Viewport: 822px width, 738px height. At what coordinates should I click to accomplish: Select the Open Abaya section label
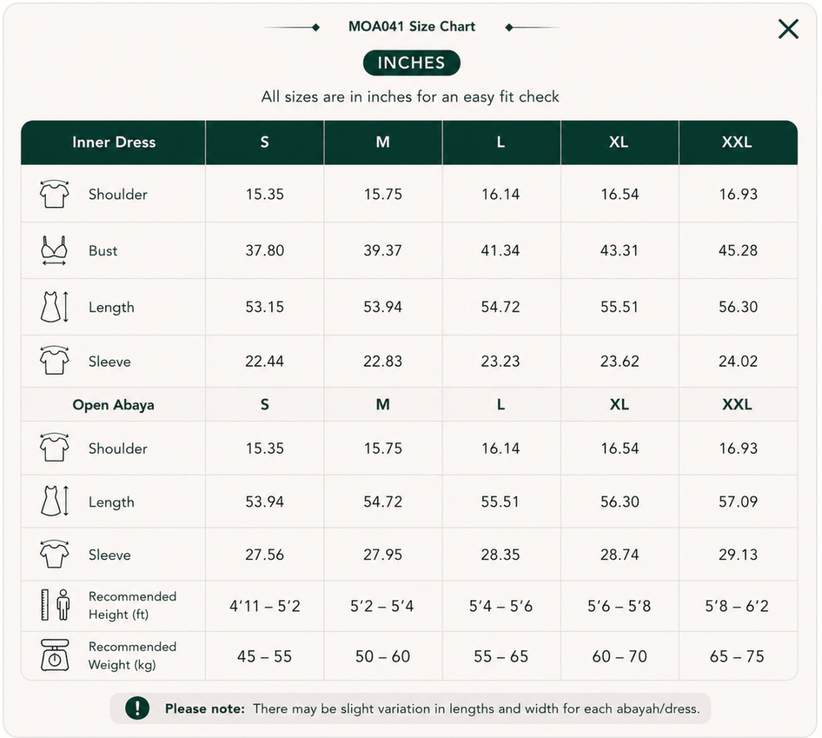click(113, 405)
